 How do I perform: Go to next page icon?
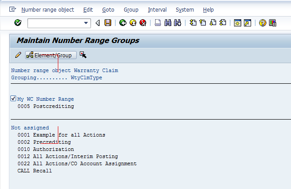[213, 23]
